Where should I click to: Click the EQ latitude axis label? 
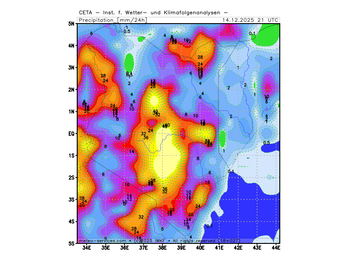[x=71, y=133]
